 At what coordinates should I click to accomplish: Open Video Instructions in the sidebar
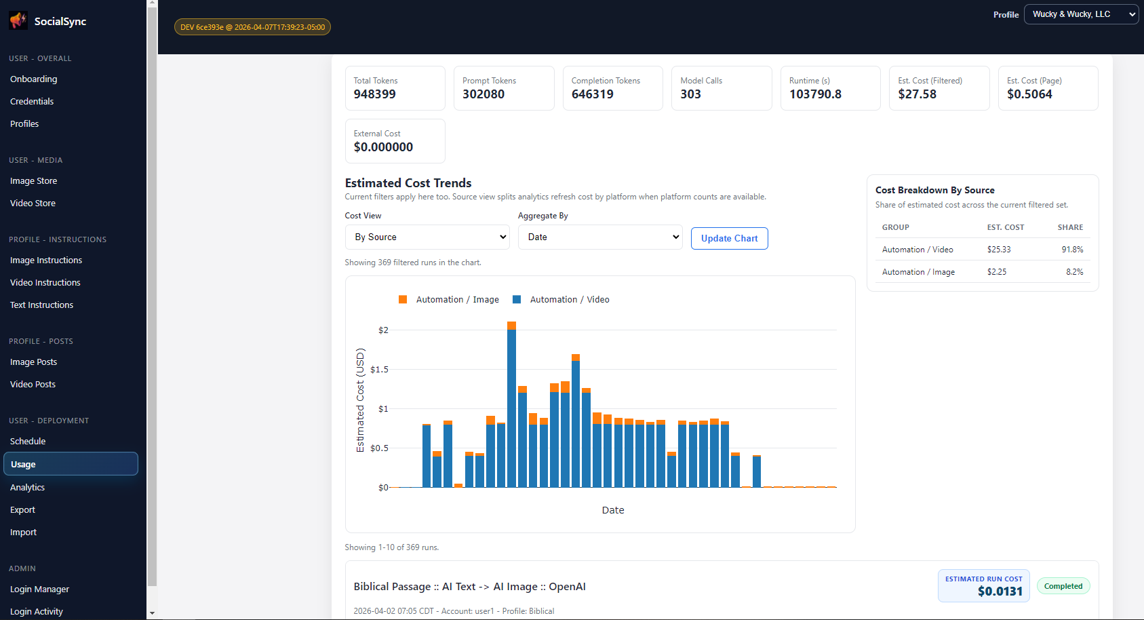[x=45, y=282]
